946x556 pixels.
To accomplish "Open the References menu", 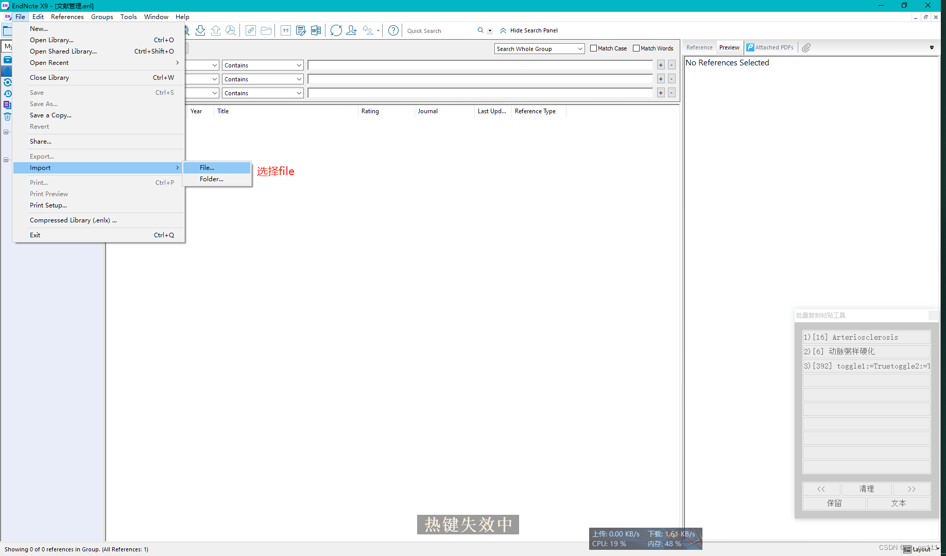I will pos(67,16).
